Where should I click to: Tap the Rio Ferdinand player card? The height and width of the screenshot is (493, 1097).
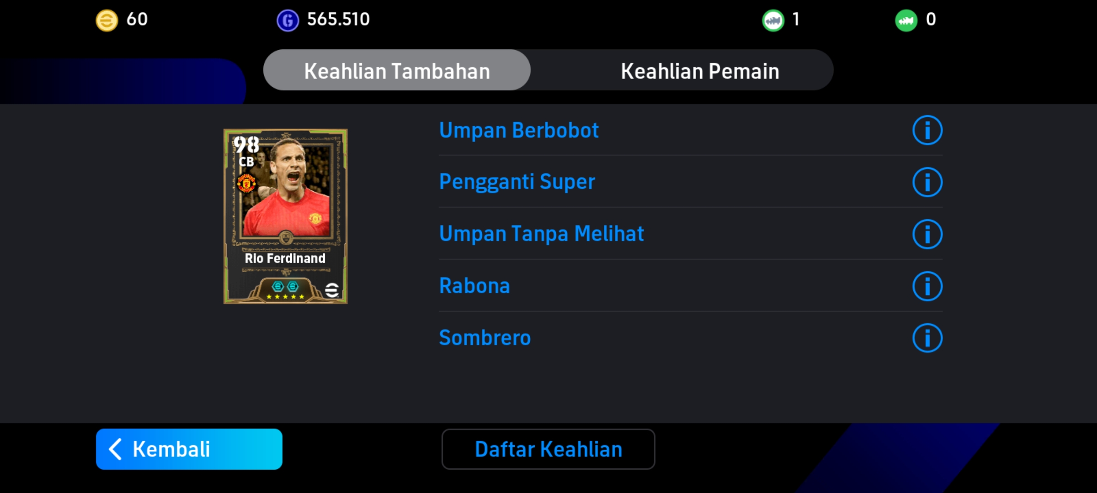285,216
